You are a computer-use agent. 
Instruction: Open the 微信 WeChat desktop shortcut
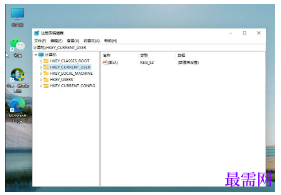click(17, 47)
